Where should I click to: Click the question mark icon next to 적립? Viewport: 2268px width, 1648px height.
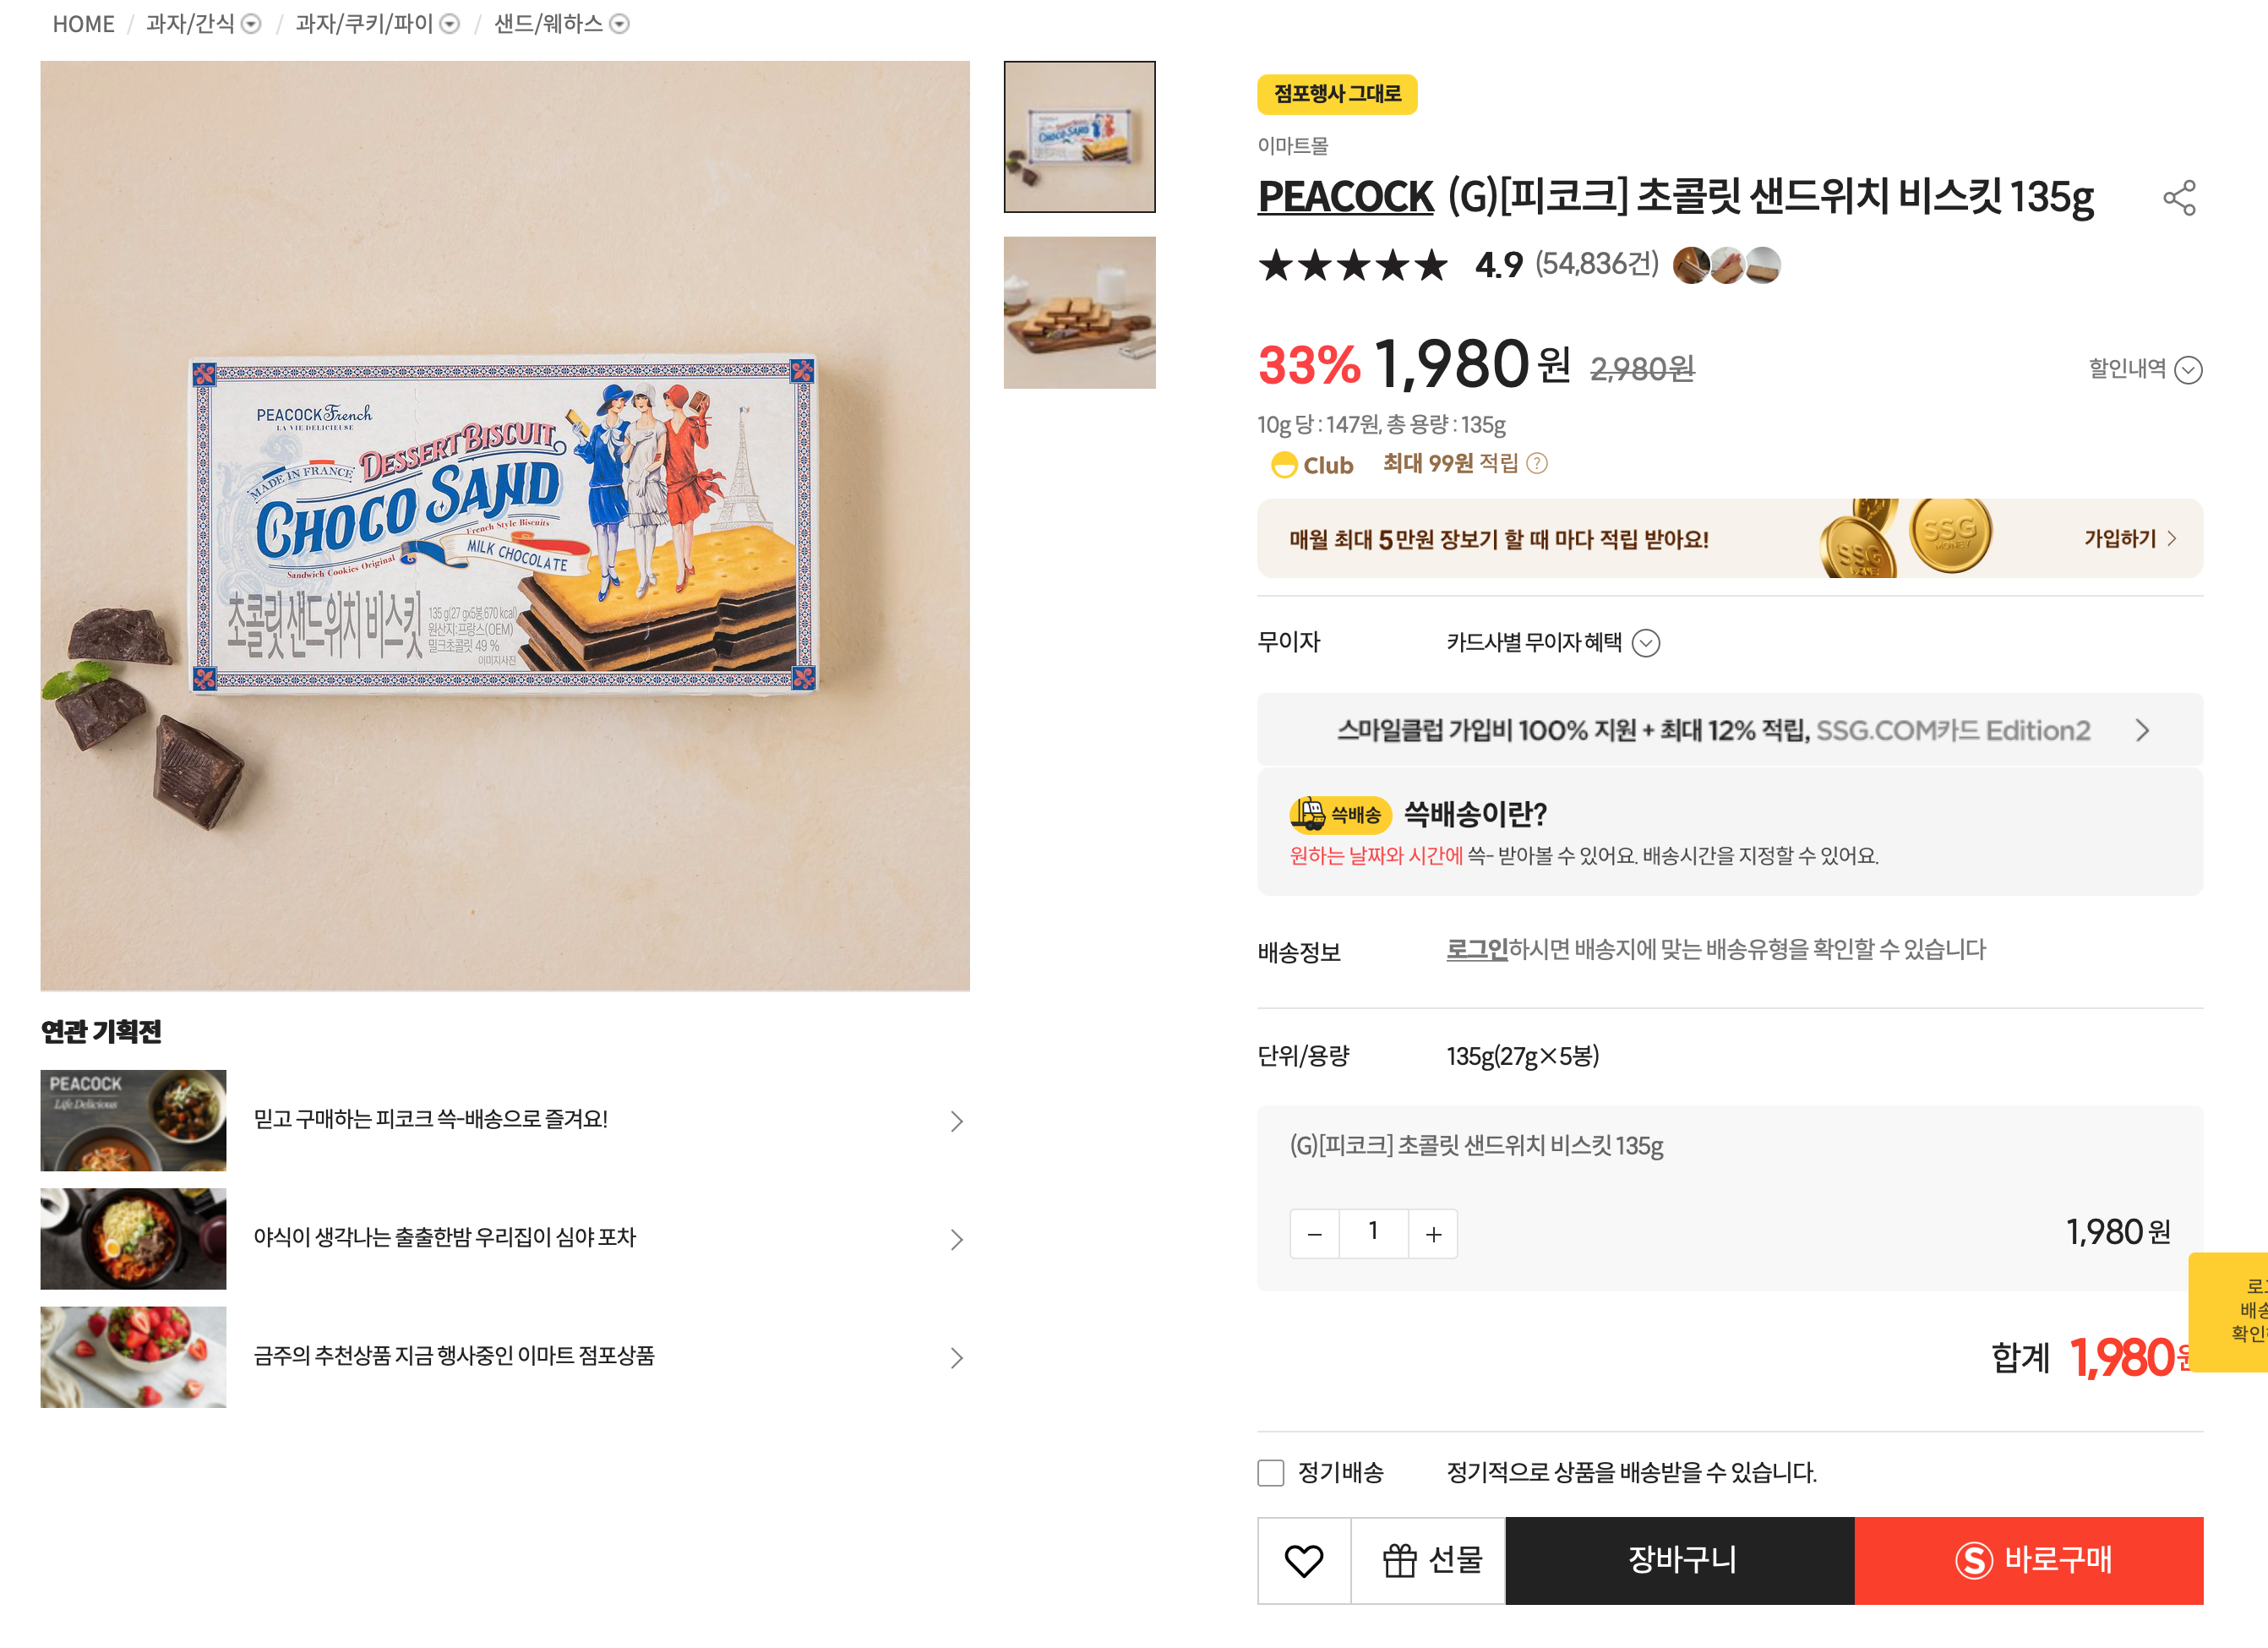(x=1538, y=463)
